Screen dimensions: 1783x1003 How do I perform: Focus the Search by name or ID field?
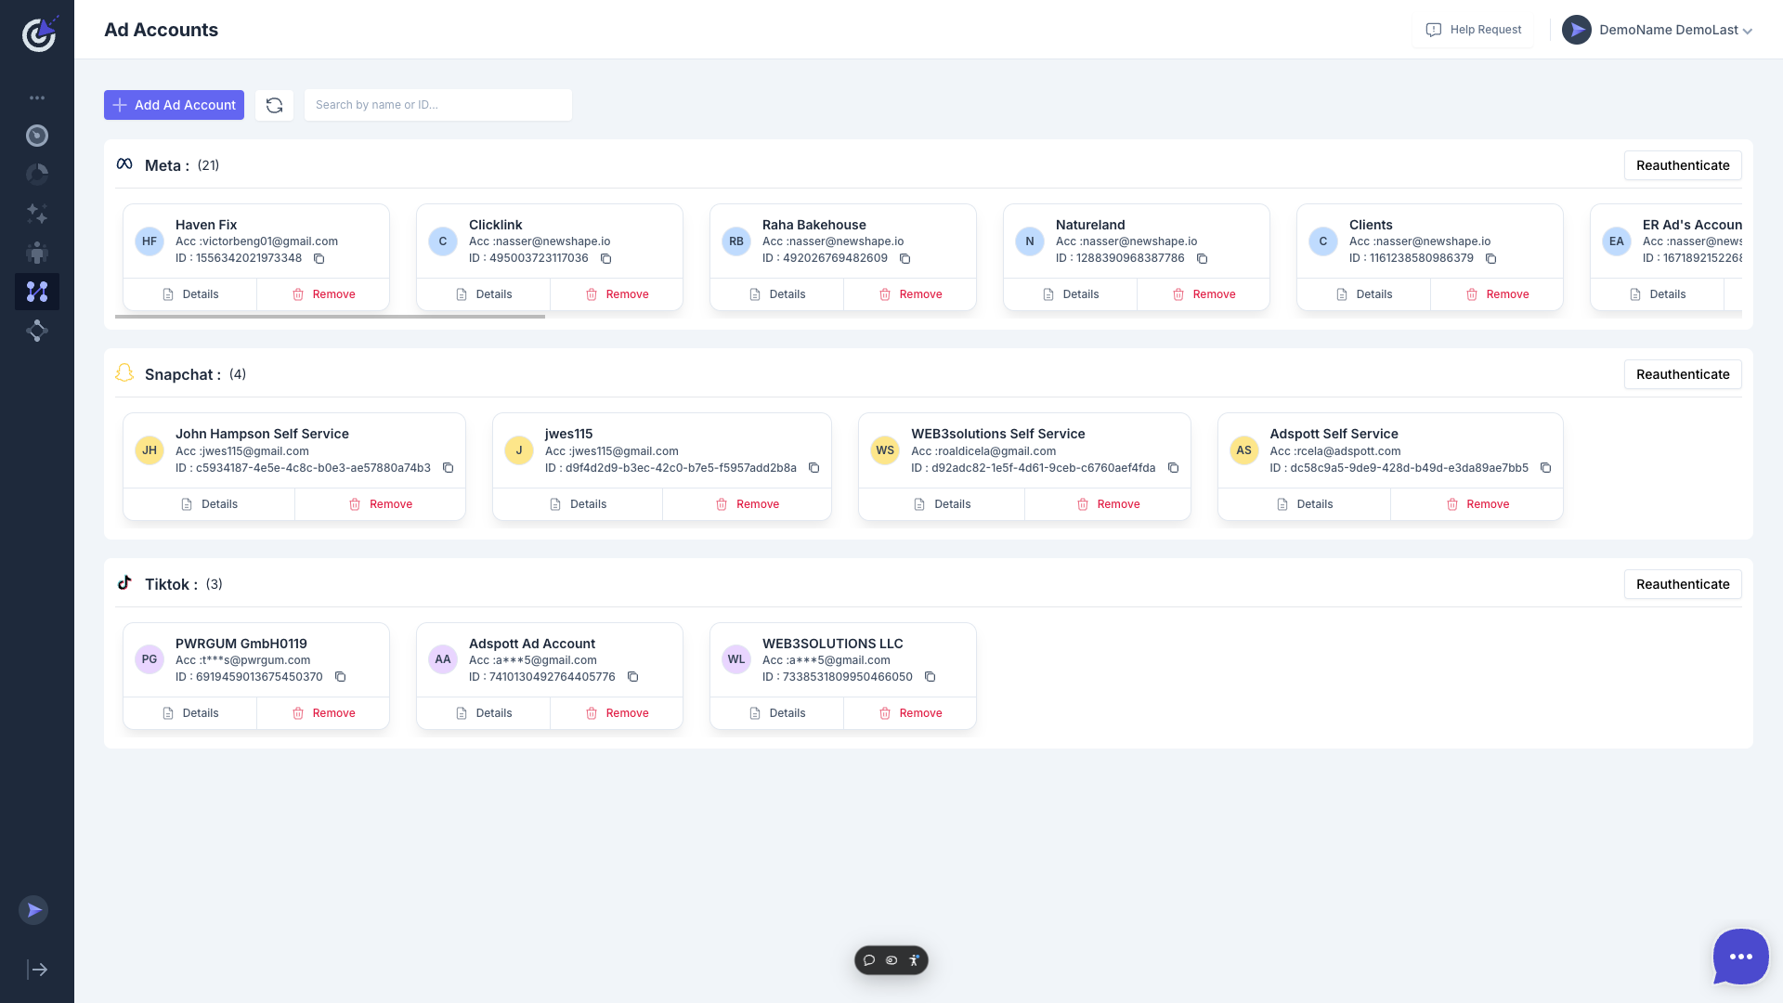pos(438,105)
